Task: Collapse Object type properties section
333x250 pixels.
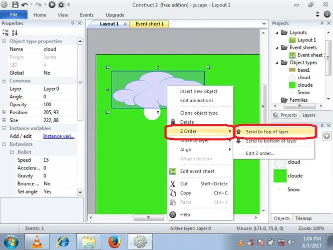Action: 4,41
